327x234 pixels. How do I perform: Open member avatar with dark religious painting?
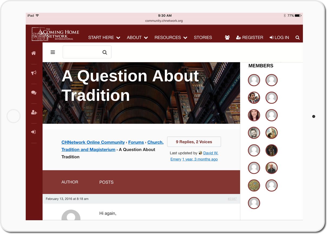[272, 151]
